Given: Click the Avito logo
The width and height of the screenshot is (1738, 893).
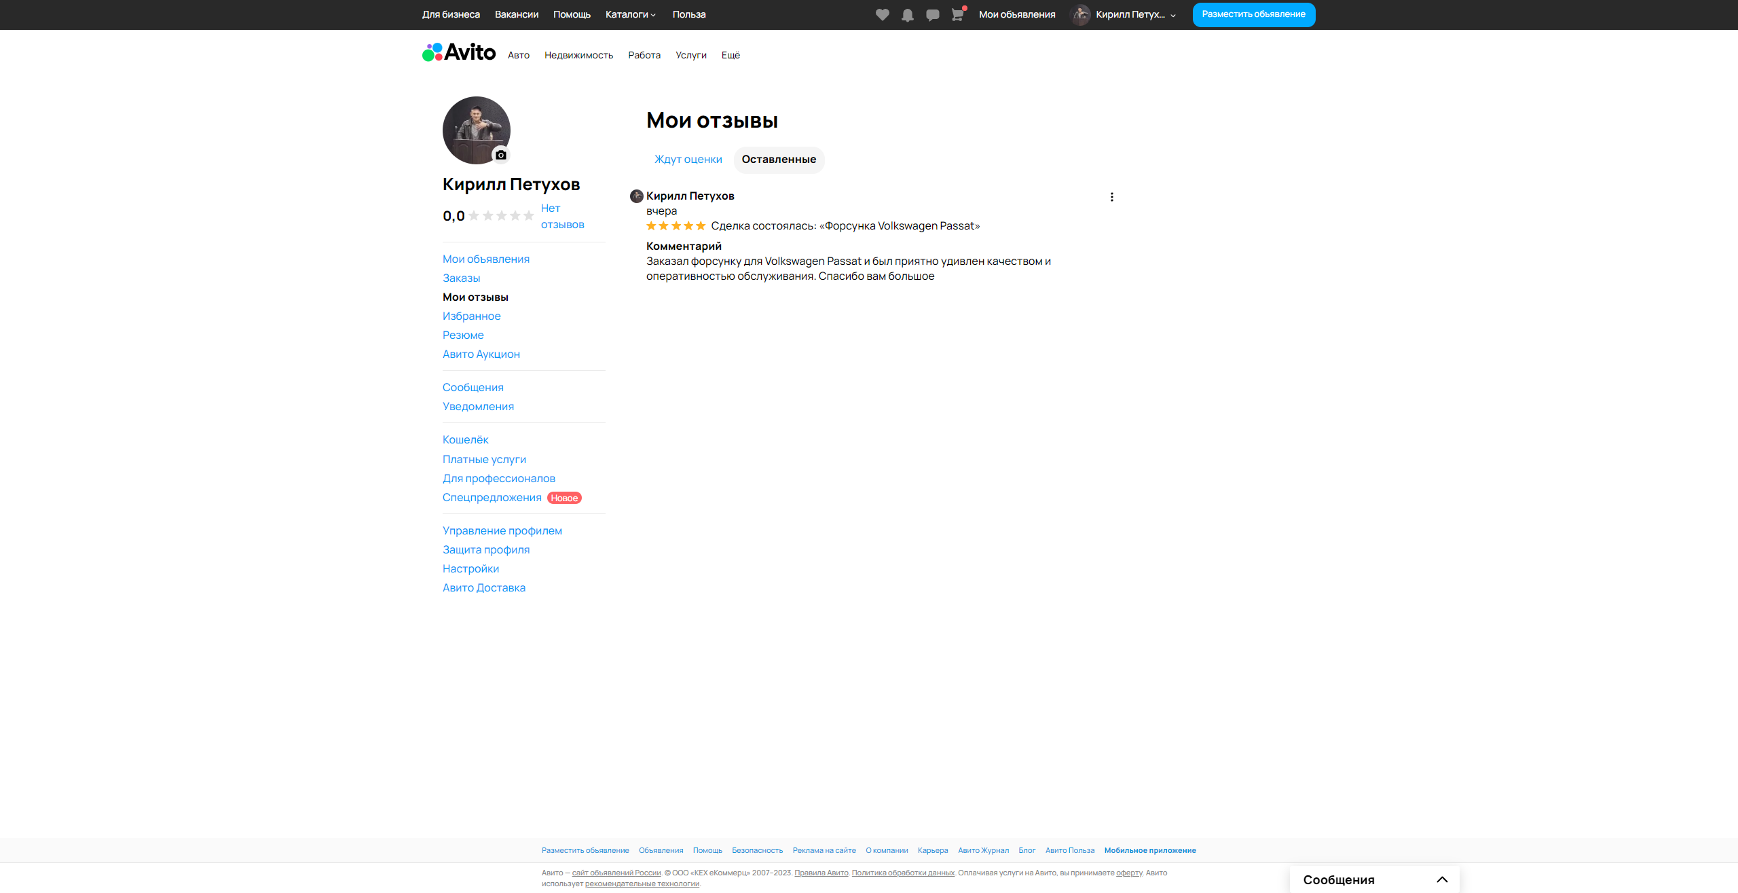Looking at the screenshot, I should click(x=459, y=52).
